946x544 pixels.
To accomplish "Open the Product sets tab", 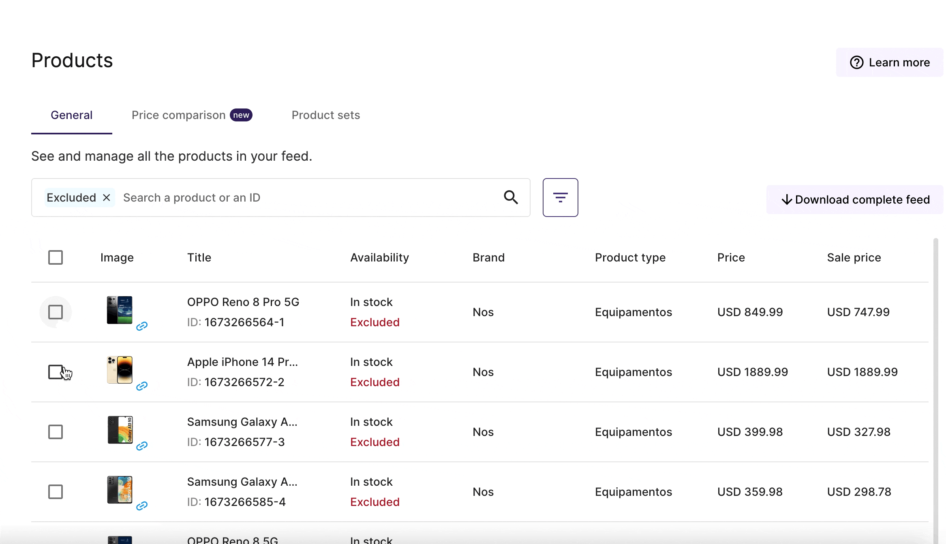I will tap(326, 115).
